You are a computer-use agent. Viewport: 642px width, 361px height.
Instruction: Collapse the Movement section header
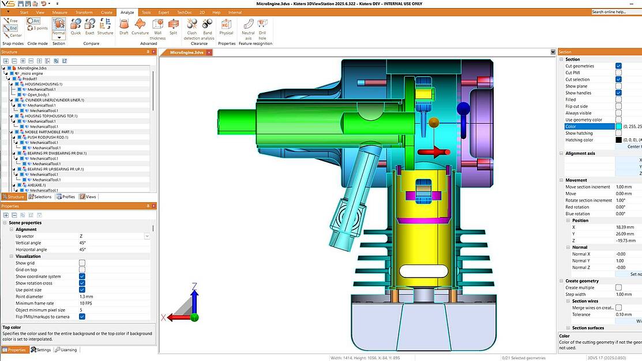561,180
